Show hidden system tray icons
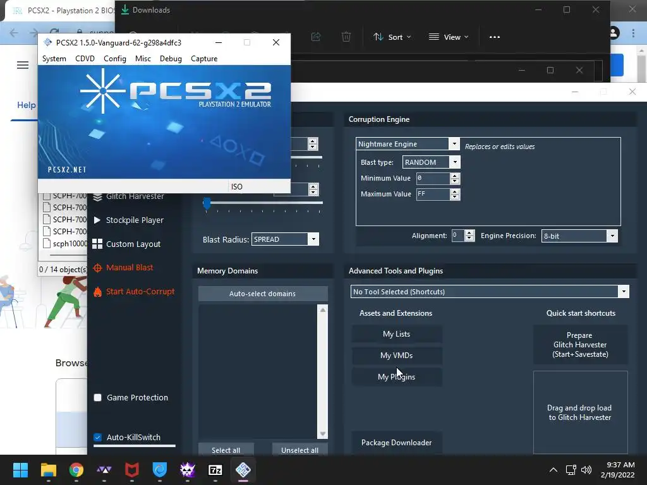 pyautogui.click(x=553, y=470)
